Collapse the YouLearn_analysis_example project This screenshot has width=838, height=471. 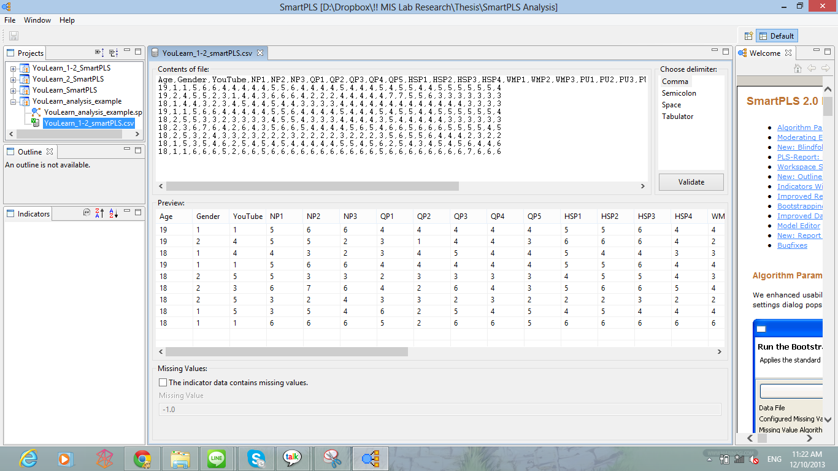click(x=13, y=101)
